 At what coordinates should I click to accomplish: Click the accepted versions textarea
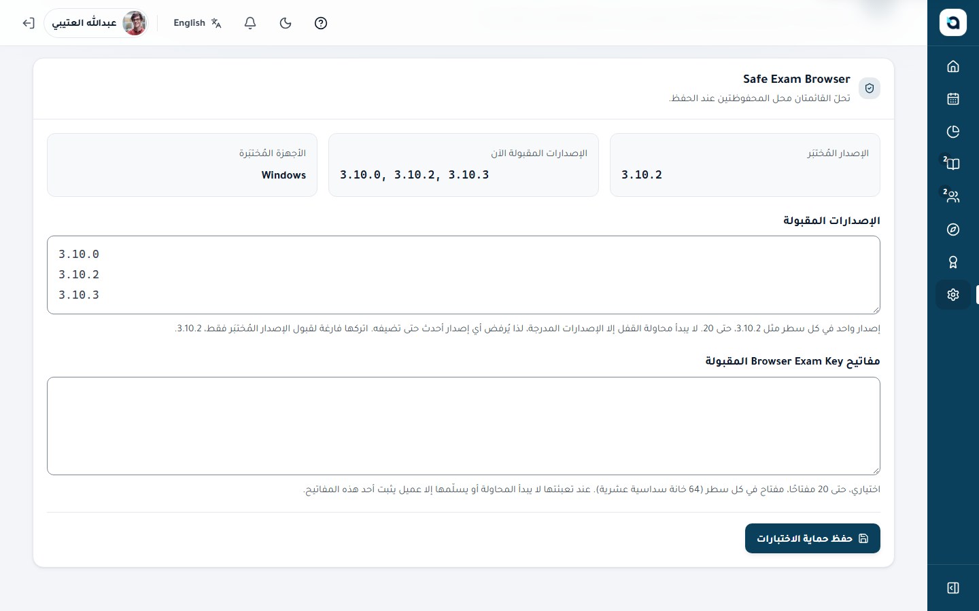point(464,275)
